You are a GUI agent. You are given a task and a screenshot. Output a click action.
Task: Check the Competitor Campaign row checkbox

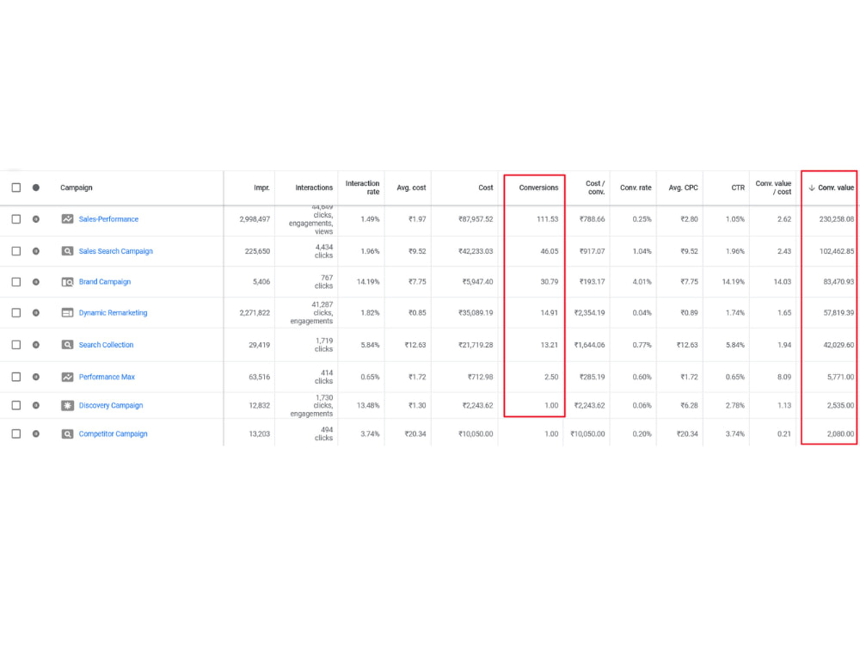16,433
